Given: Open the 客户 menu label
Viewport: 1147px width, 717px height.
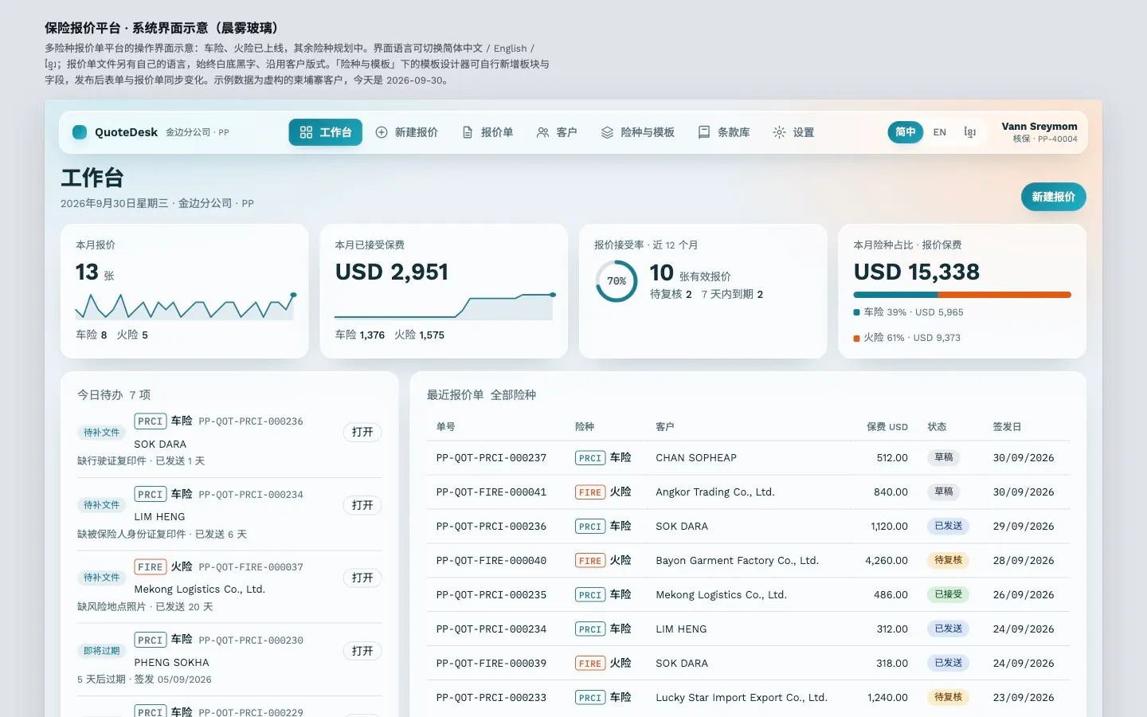Looking at the screenshot, I should [x=567, y=132].
